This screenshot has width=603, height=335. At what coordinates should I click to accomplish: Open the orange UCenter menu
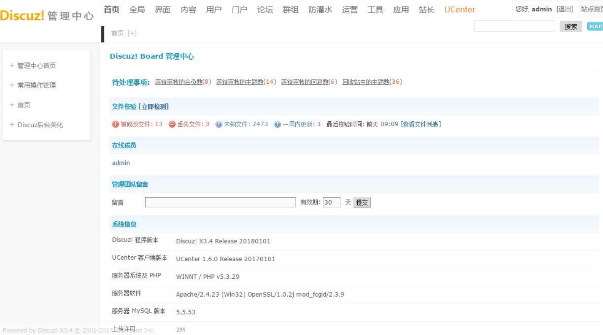pyautogui.click(x=460, y=10)
